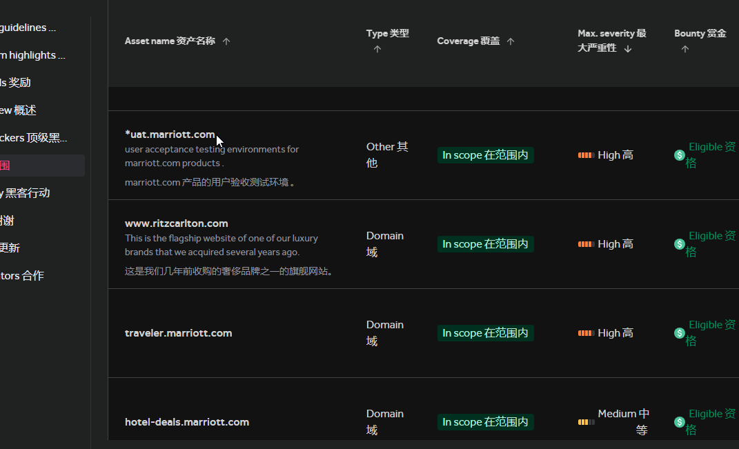The height and width of the screenshot is (449, 739).
Task: Click the 'user acceptance testing environments' description
Action: [x=212, y=157]
